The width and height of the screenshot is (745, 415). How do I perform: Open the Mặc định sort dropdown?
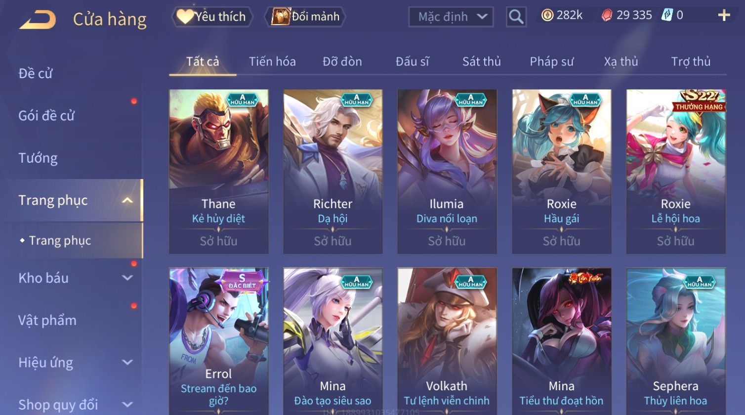pos(451,17)
